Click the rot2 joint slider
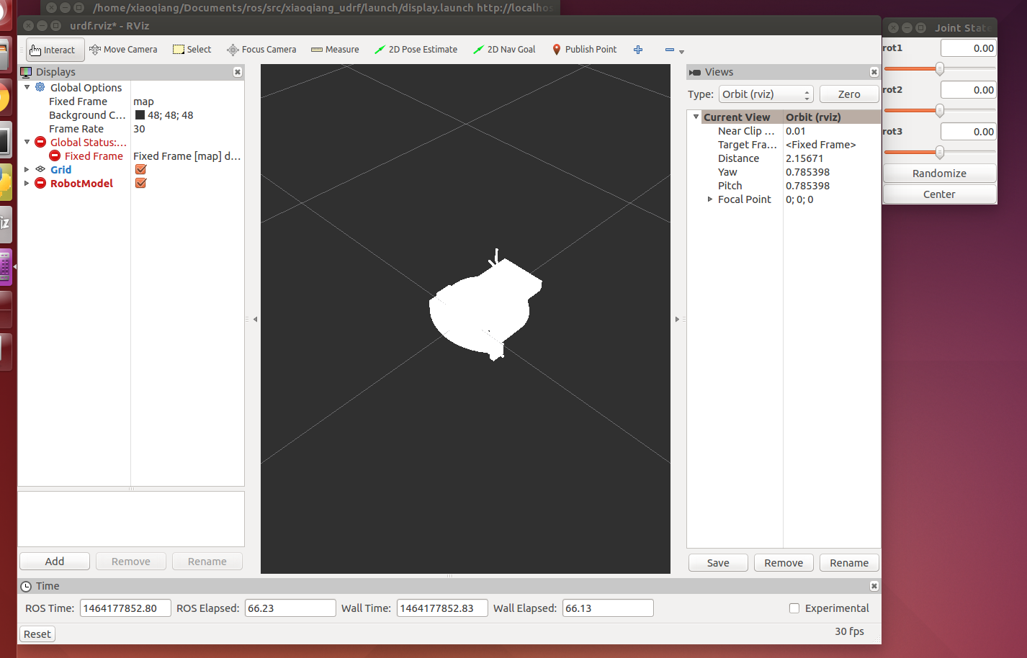The height and width of the screenshot is (658, 1027). [x=939, y=111]
